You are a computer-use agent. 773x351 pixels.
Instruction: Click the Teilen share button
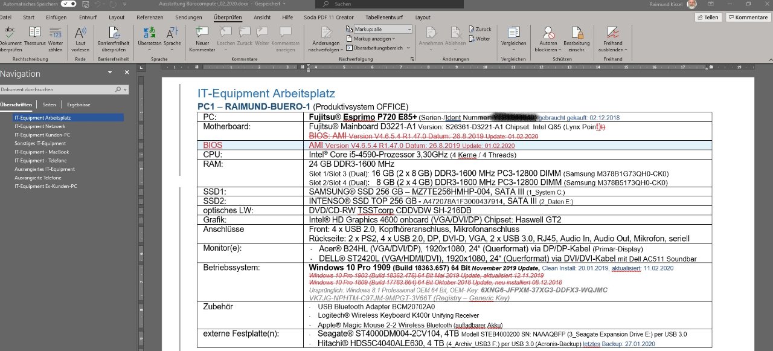(708, 18)
